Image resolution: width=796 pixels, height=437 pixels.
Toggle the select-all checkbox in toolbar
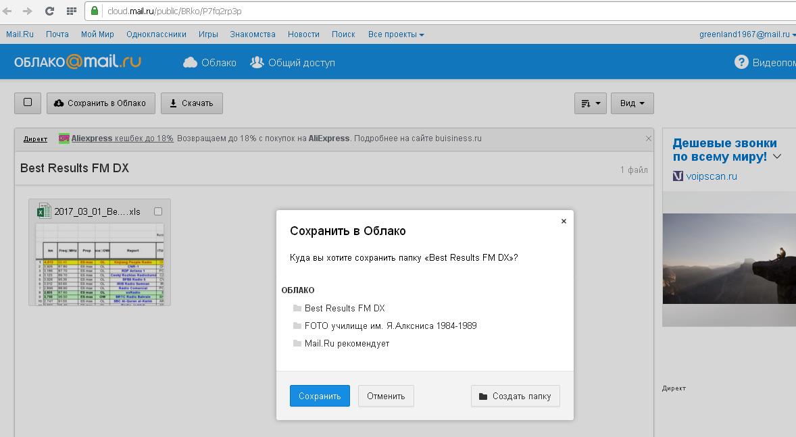(x=28, y=103)
